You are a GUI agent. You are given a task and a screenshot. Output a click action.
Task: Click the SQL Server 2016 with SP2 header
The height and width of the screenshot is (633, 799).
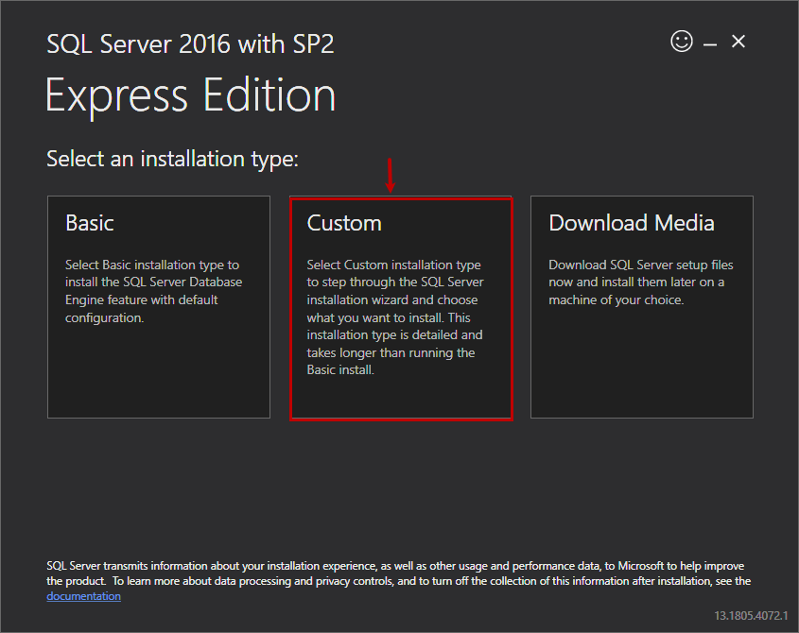coord(190,43)
